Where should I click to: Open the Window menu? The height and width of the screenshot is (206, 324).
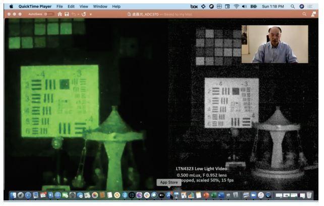pos(100,7)
